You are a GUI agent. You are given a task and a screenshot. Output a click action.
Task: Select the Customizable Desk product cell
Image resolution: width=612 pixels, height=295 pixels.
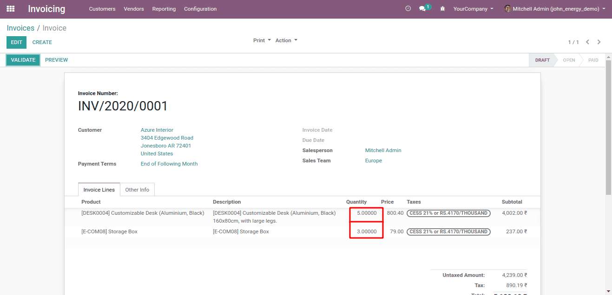tap(143, 213)
